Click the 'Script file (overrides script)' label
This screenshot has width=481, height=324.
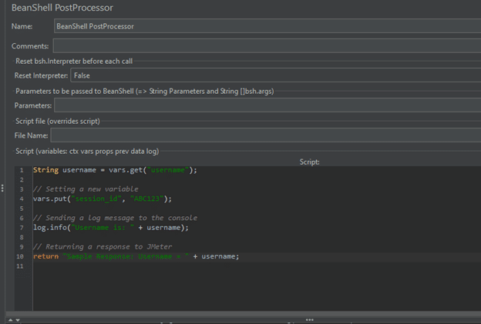pyautogui.click(x=58, y=122)
